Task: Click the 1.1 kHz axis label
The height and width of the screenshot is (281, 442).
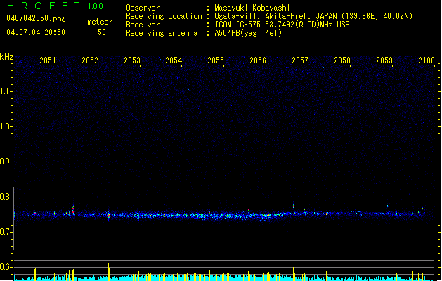Action: [x=6, y=91]
